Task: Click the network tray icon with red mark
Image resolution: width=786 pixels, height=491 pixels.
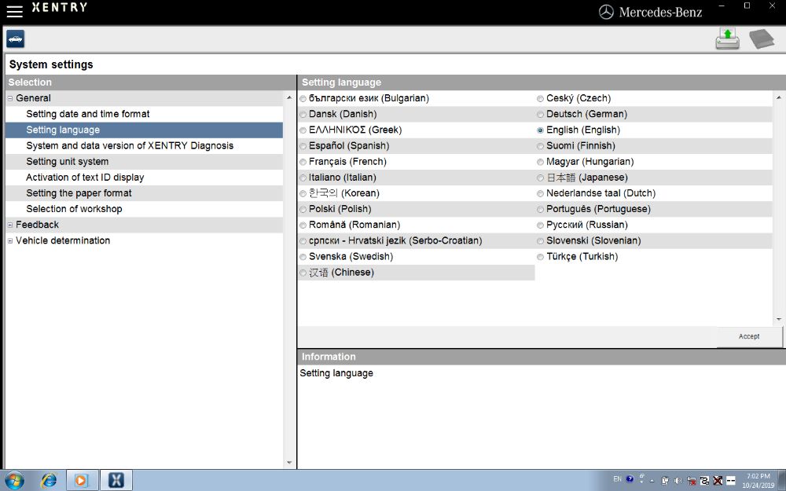Action: click(x=692, y=481)
